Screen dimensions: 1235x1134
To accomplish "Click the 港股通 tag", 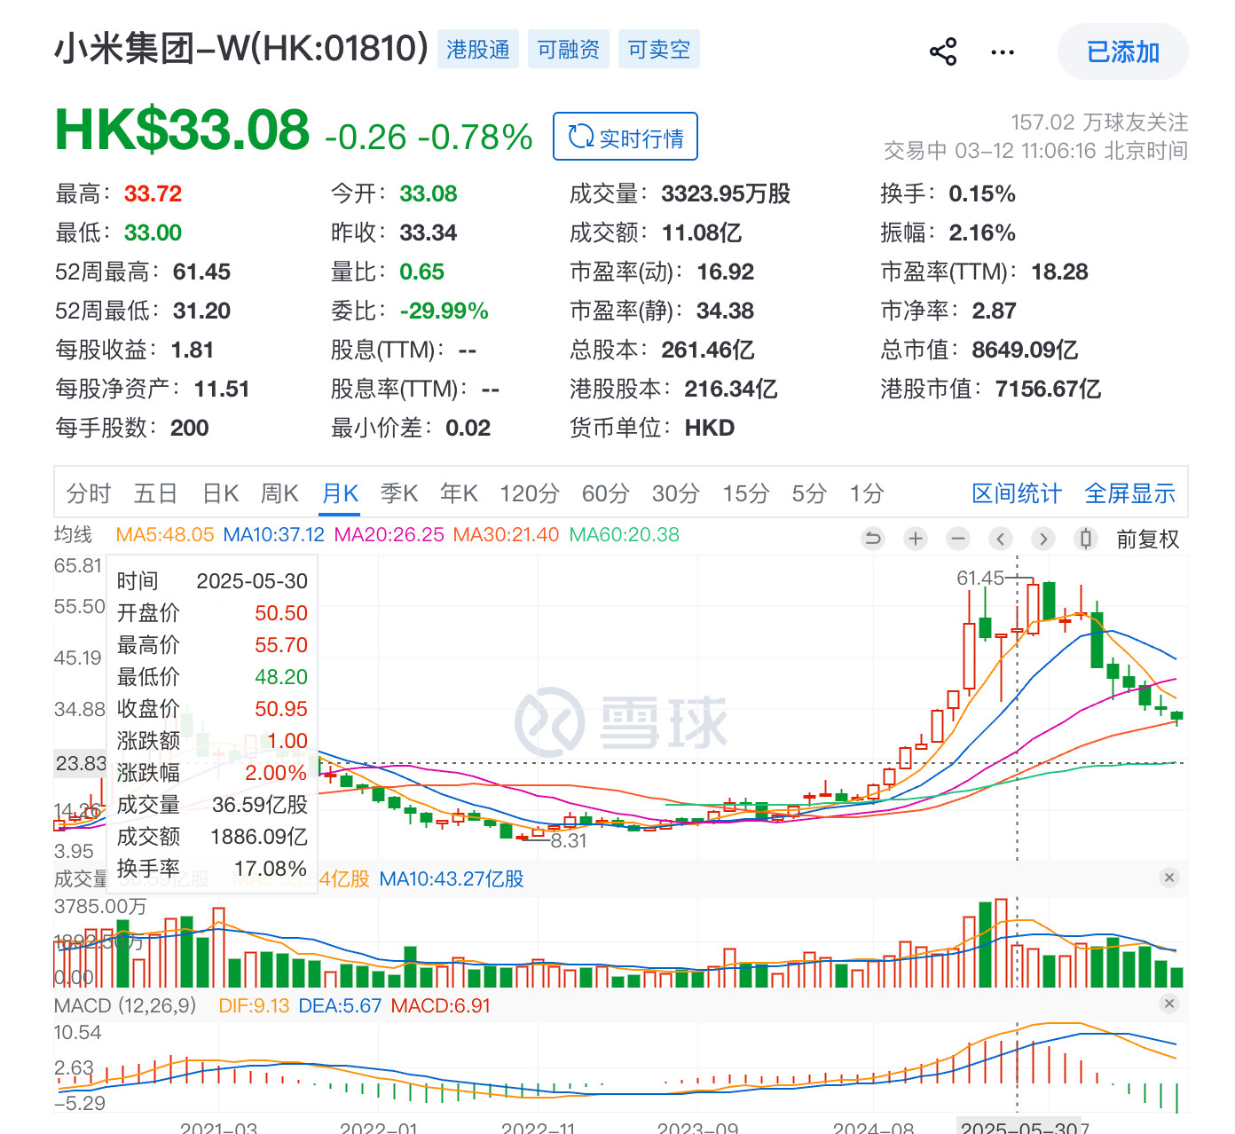I will tap(478, 49).
